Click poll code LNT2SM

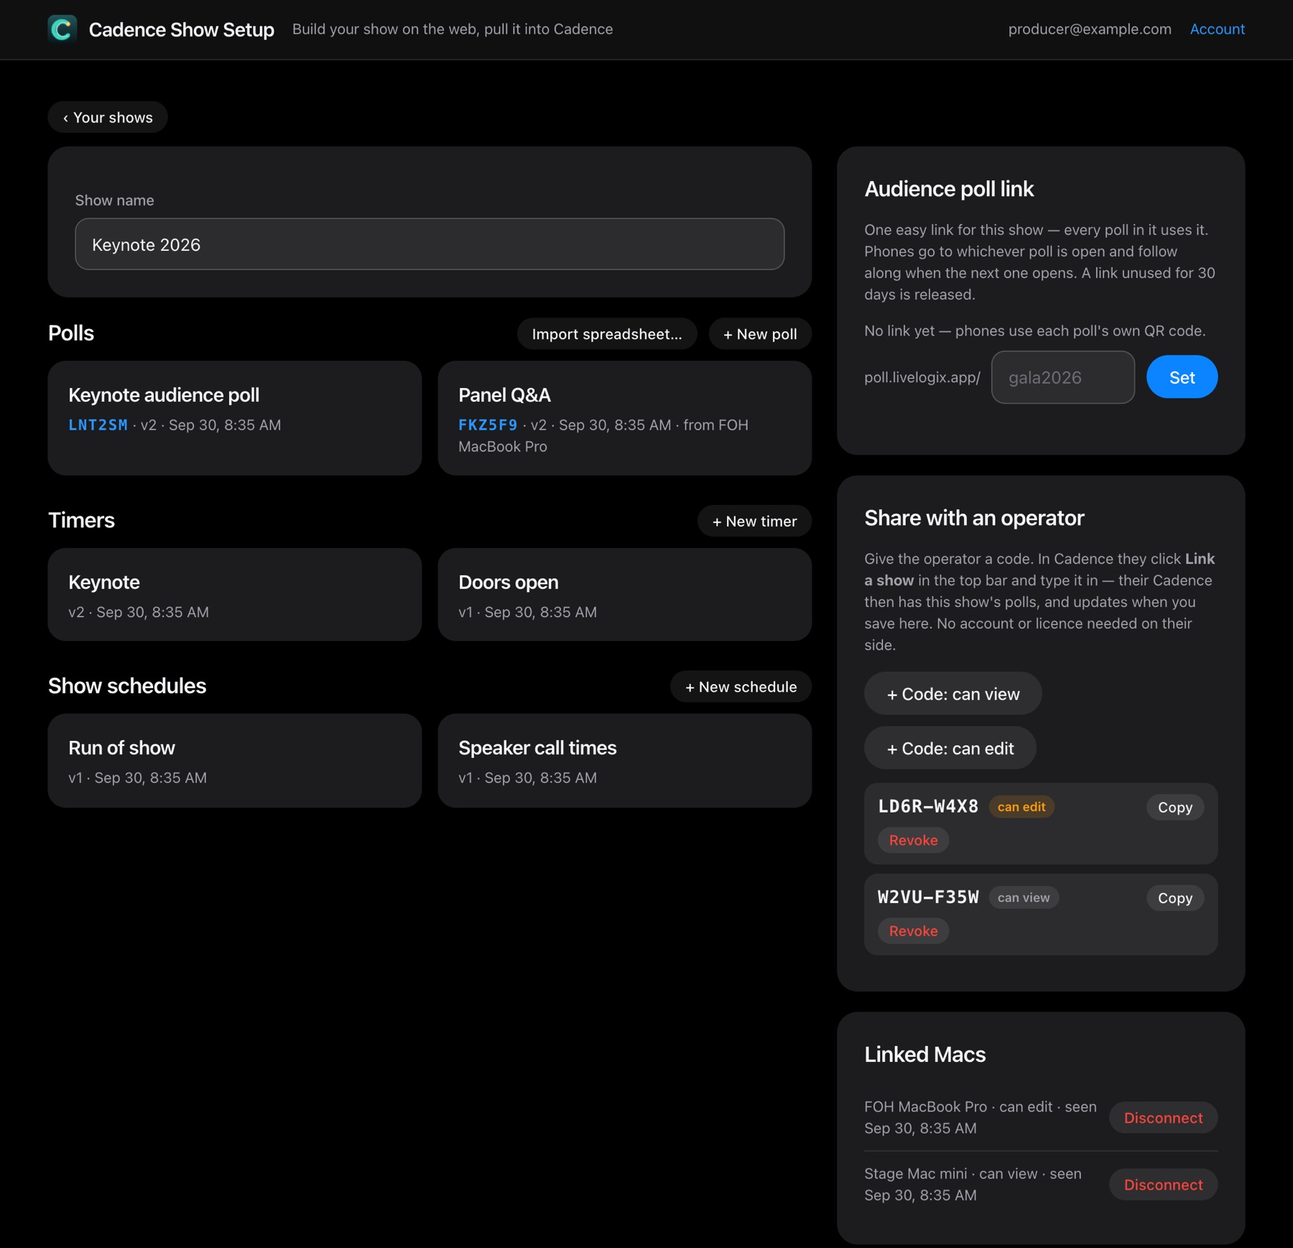[98, 425]
